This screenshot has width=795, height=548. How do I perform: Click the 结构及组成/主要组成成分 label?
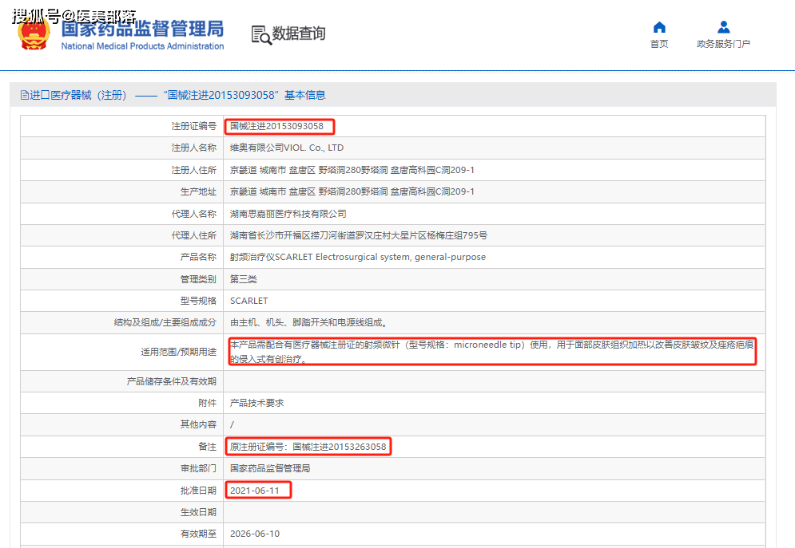[x=165, y=322]
